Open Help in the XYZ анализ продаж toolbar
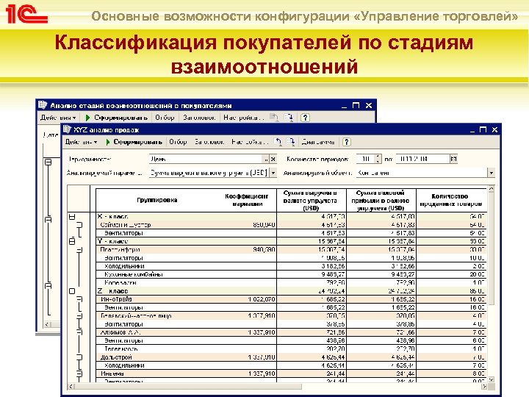The height and width of the screenshot is (397, 529). pos(347,142)
